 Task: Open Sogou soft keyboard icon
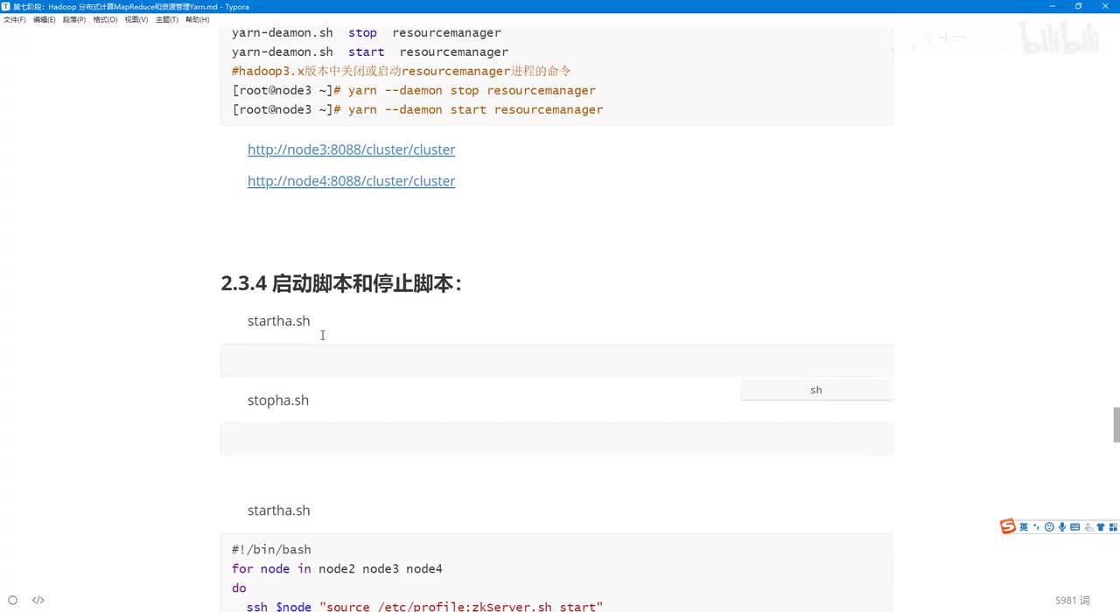tap(1074, 527)
